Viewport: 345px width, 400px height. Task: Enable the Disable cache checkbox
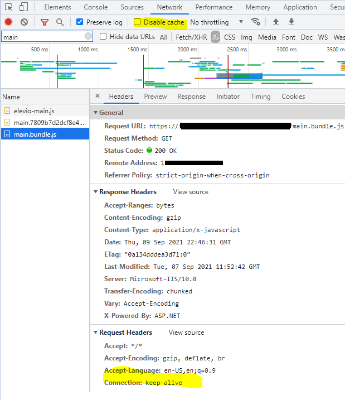point(137,22)
